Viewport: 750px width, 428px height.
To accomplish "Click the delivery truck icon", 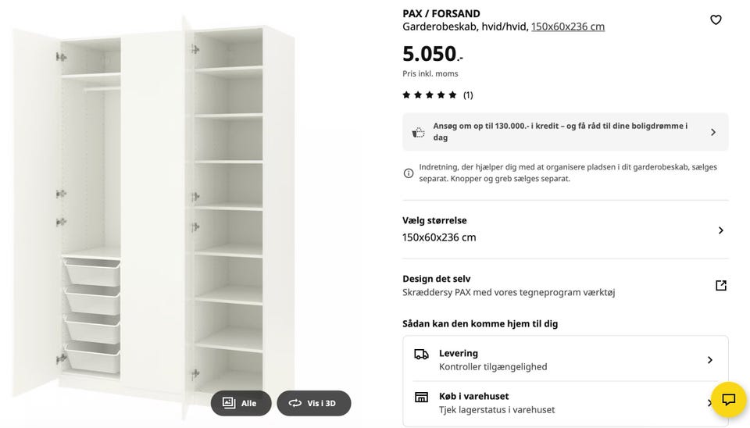I will coord(421,355).
